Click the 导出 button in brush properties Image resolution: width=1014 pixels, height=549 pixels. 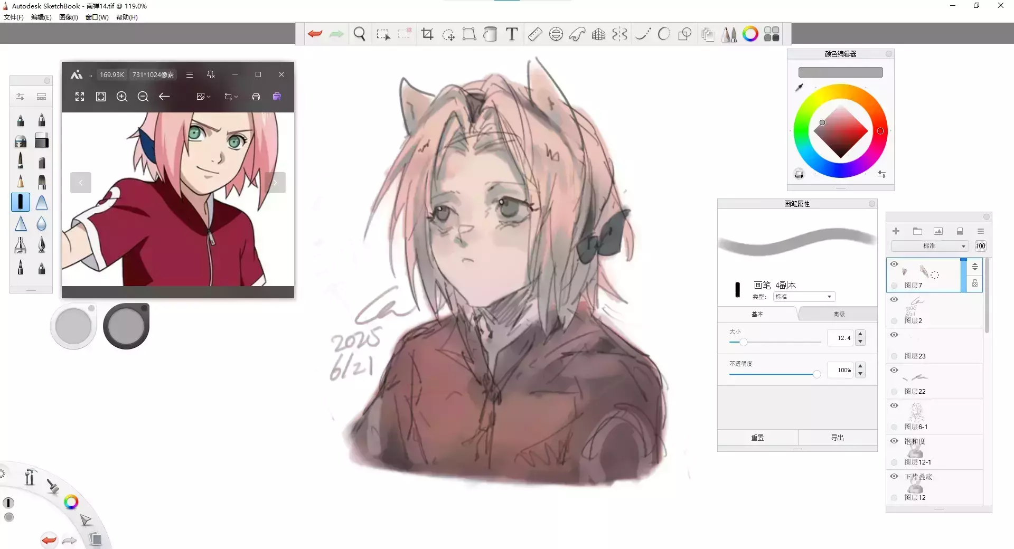(837, 438)
